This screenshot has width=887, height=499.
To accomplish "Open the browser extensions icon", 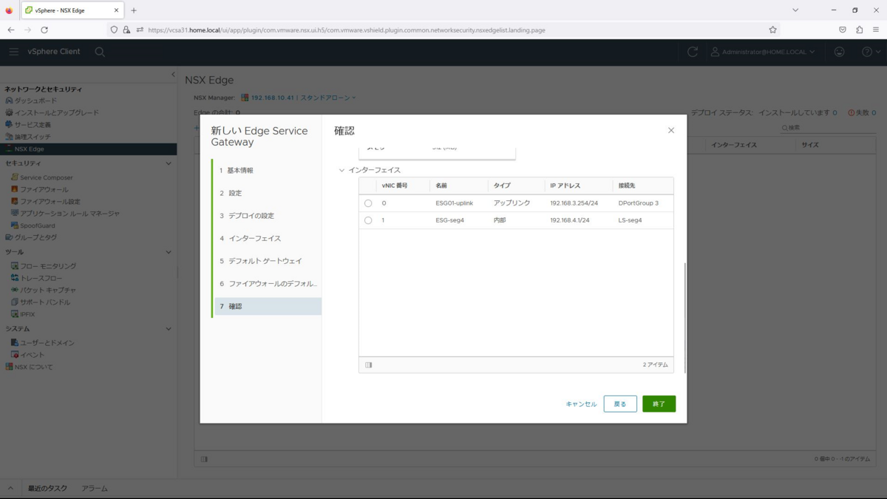I will pos(859,30).
